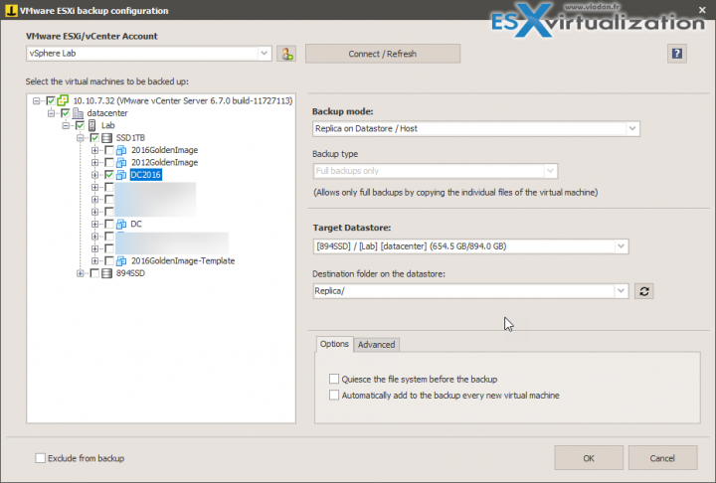Select the 894SSD tree label
Image resolution: width=716 pixels, height=483 pixels.
[x=130, y=273]
